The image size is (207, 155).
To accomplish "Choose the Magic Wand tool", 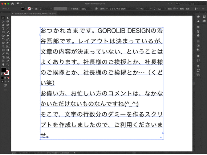I will tap(3, 21).
